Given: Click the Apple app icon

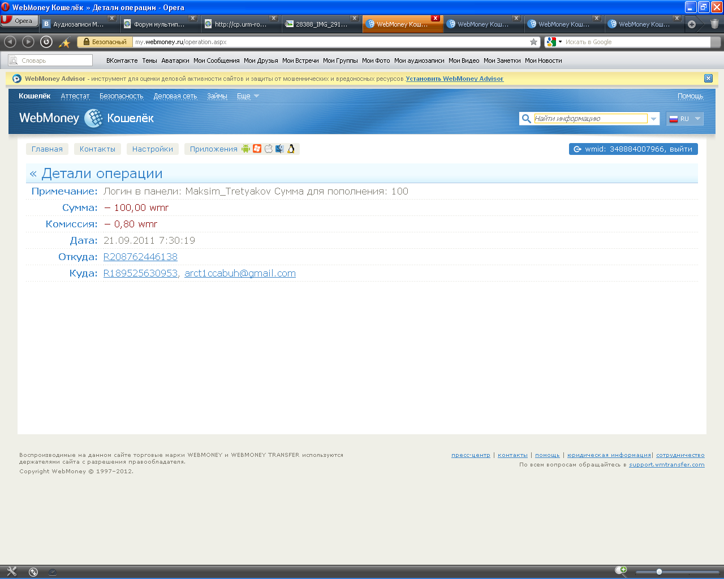Looking at the screenshot, I should (268, 149).
